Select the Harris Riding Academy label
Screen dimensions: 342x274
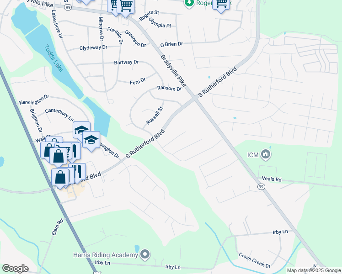(x=106, y=255)
